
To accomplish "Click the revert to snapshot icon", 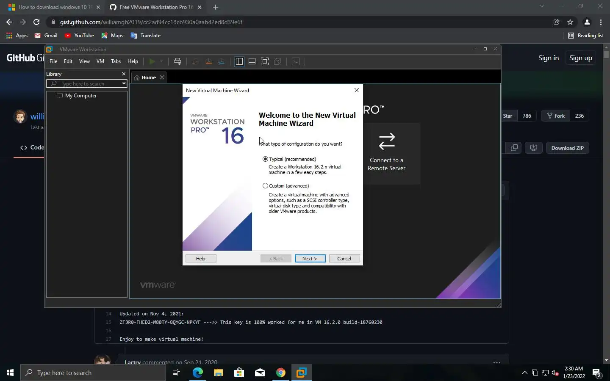I will click(x=208, y=61).
